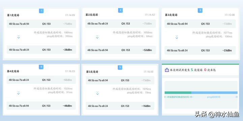243x121 pixels.
Task: Click the green roaming-time segment of the bar
Action: point(178,93)
